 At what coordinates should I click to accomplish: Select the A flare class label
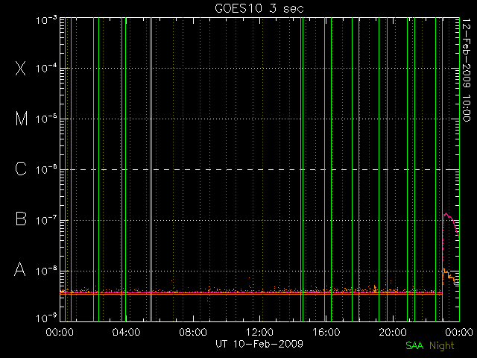pos(20,269)
